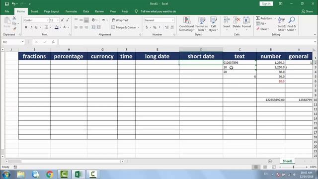Image resolution: width=318 pixels, height=179 pixels.
Task: Apply top vertical alignment
Action: (x=76, y=20)
